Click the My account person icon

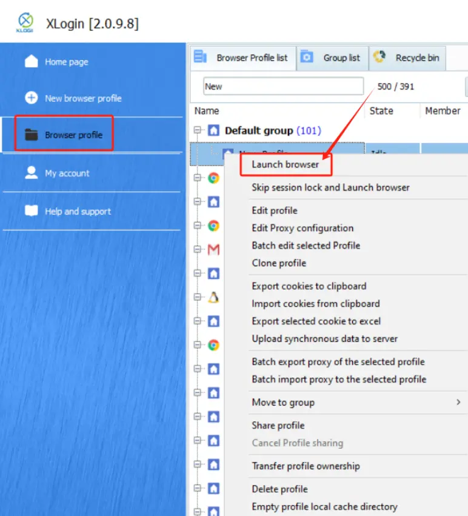point(31,173)
